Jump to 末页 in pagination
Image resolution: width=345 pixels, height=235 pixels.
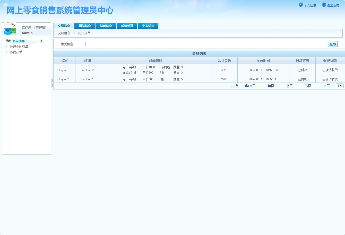pyautogui.click(x=326, y=86)
